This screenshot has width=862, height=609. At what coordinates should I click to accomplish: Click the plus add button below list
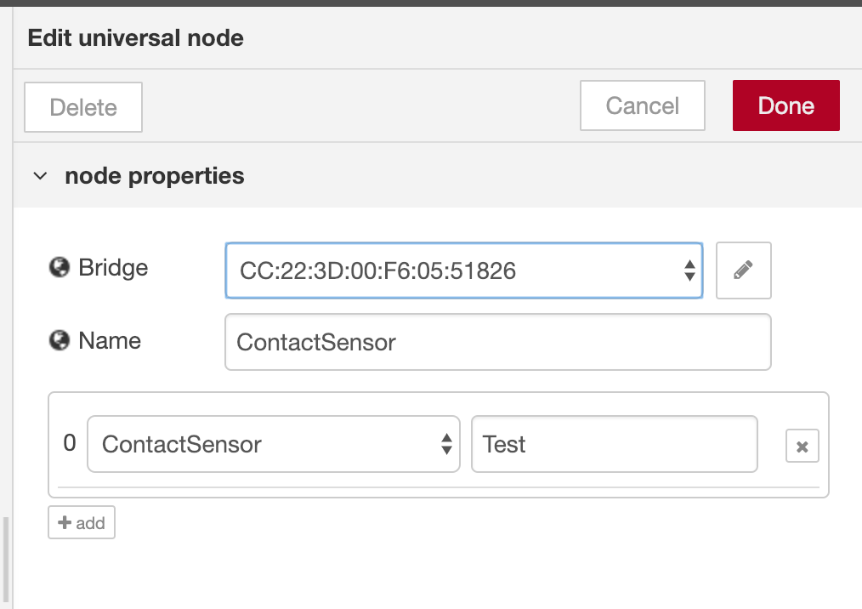click(82, 522)
